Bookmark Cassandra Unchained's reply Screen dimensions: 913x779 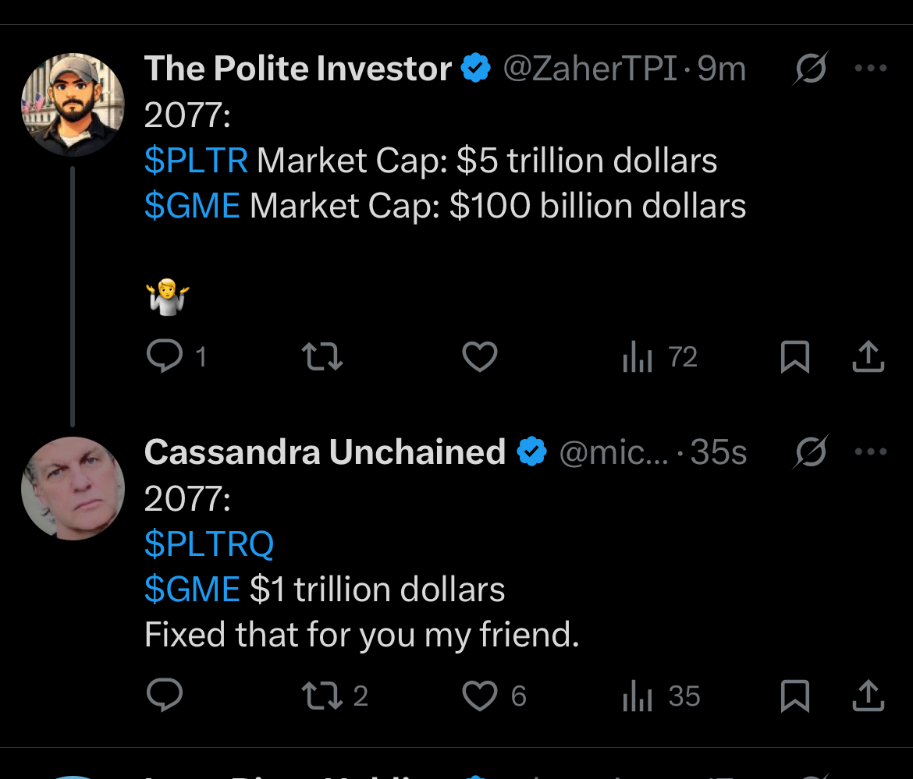pyautogui.click(x=795, y=696)
